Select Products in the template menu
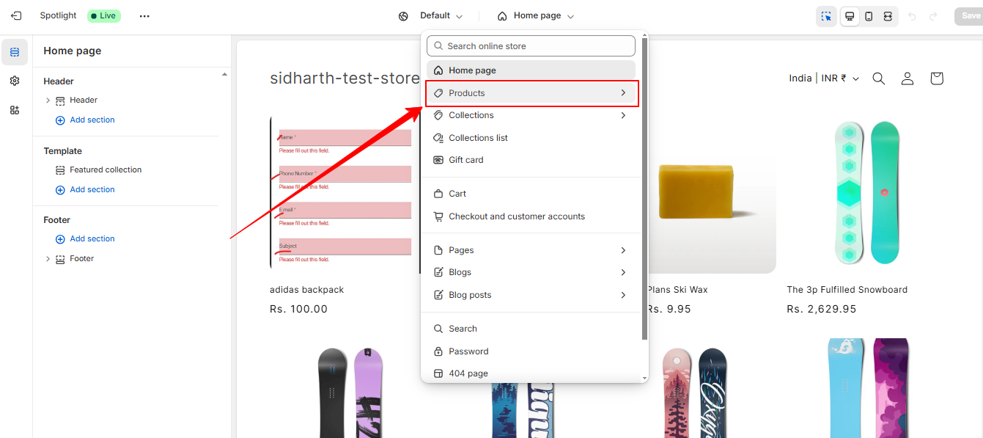Screen dimensions: 983x438 pos(531,93)
